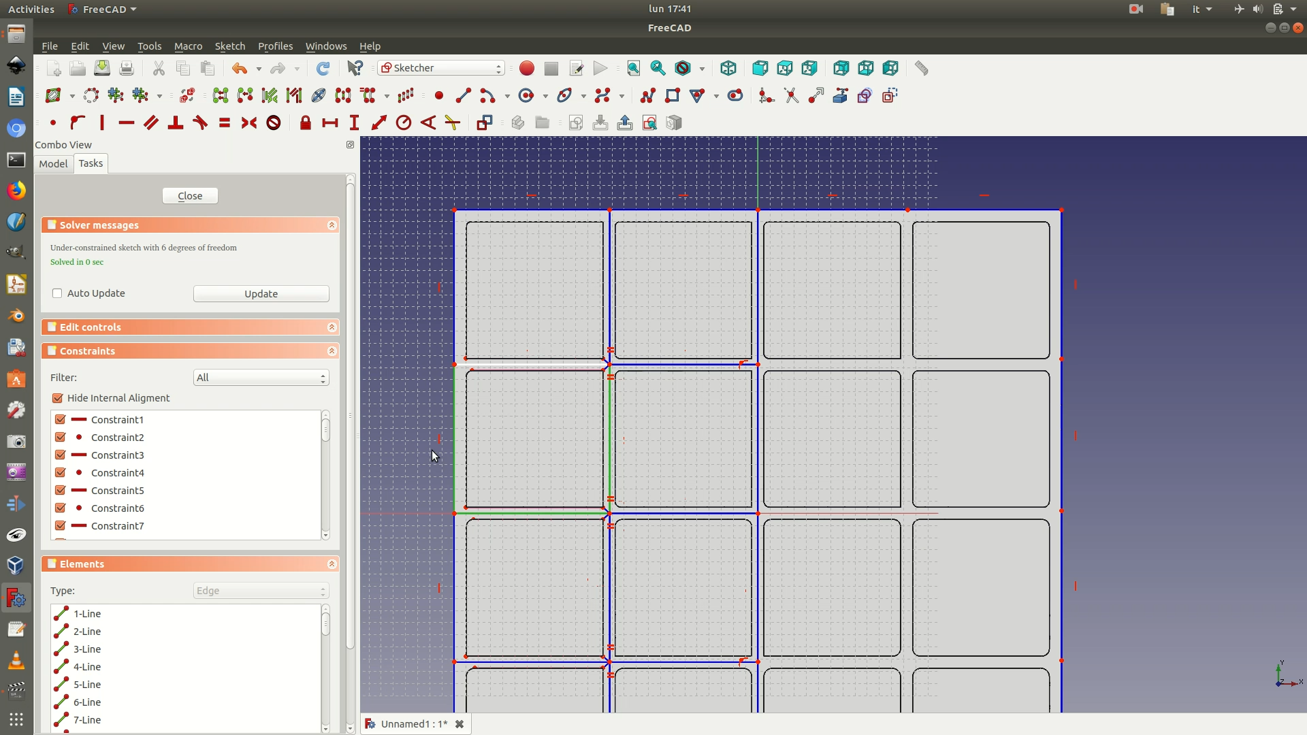Select 4-Line in Elements list
This screenshot has height=735, width=1307.
tap(87, 667)
